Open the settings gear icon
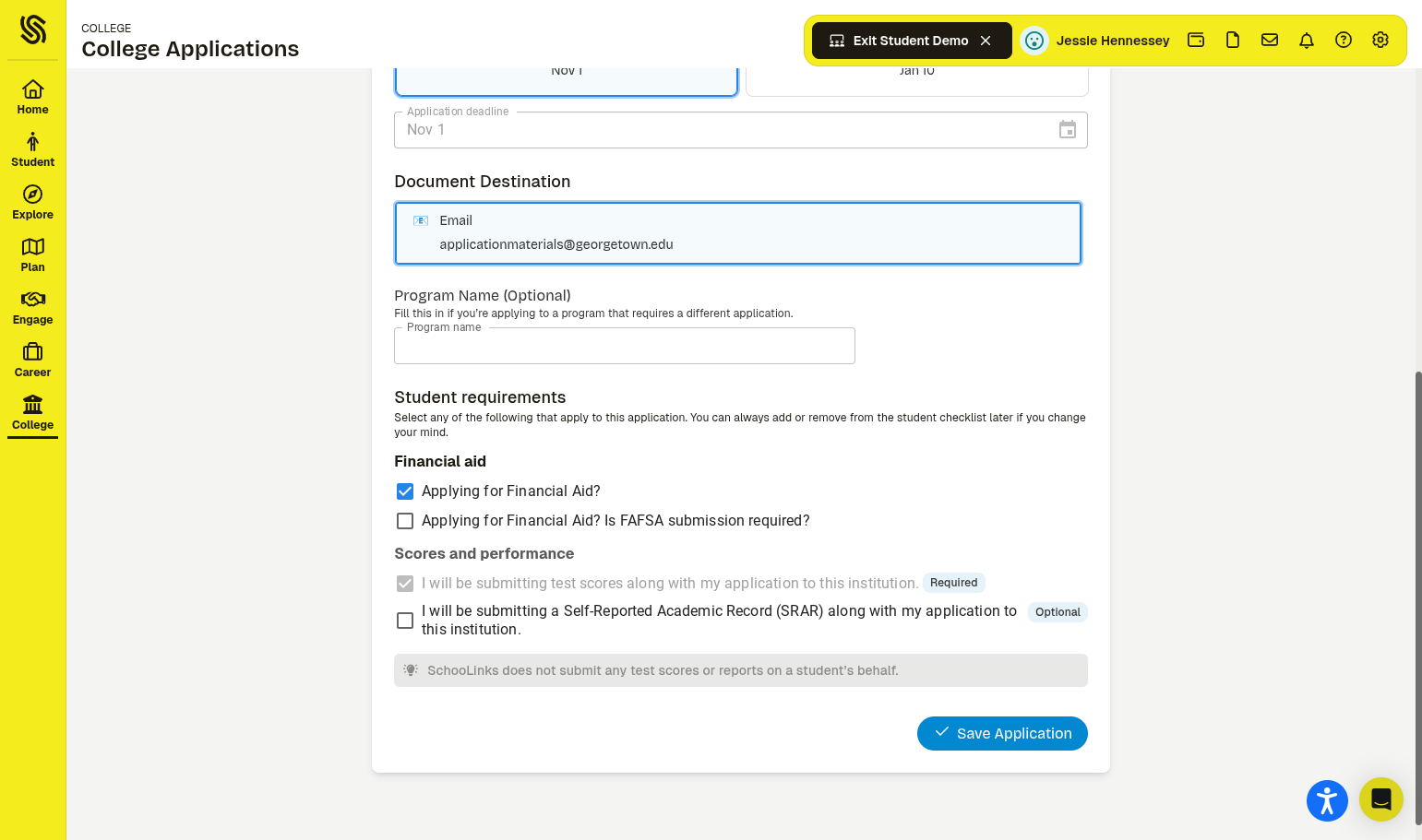This screenshot has height=840, width=1422. point(1380,40)
